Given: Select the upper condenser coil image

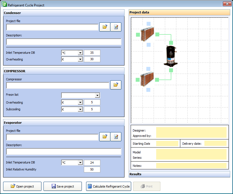Looking at the screenshot, I should [147, 34].
